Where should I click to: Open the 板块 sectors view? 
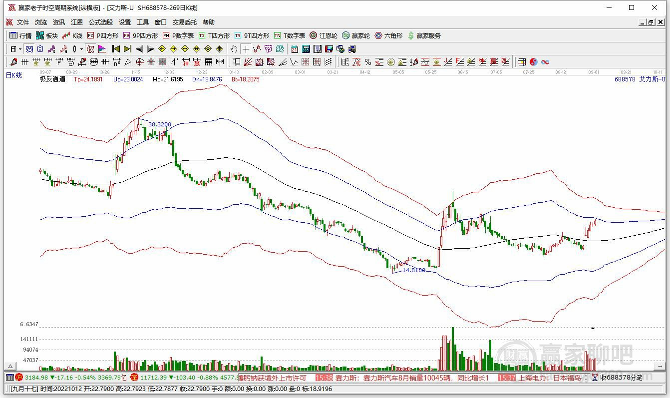pyautogui.click(x=47, y=35)
